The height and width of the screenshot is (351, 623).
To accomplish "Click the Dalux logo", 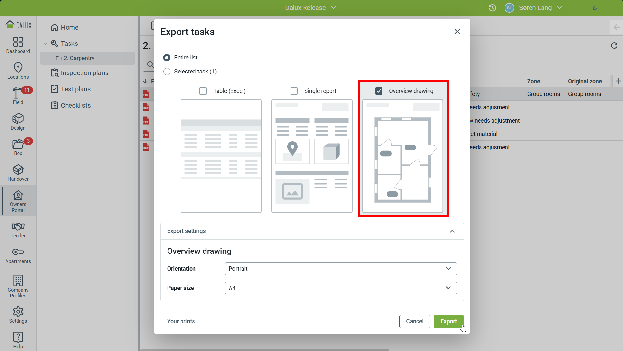I will pos(19,25).
